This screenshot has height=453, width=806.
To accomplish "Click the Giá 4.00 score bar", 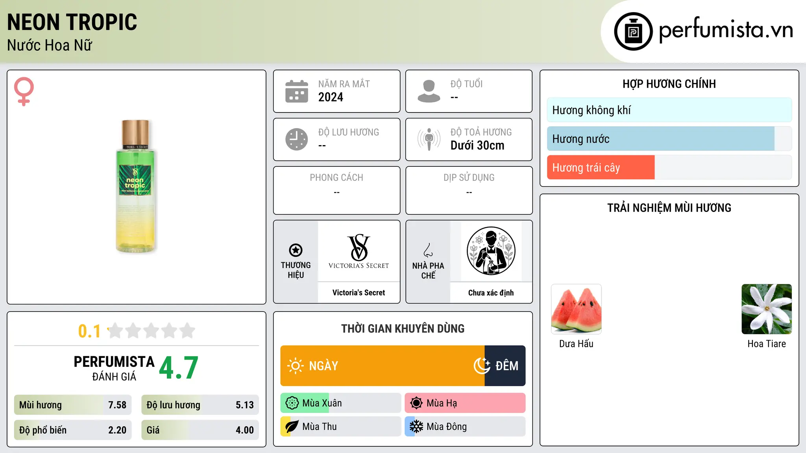I will point(200,430).
